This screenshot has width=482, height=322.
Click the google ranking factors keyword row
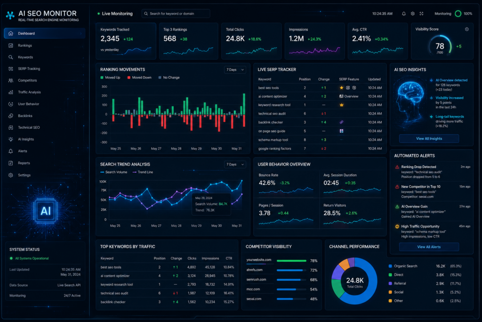click(320, 149)
